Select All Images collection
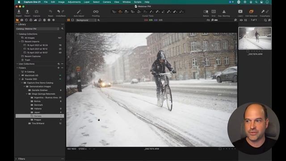Viewport: 286px width, 161px height. pos(29,38)
